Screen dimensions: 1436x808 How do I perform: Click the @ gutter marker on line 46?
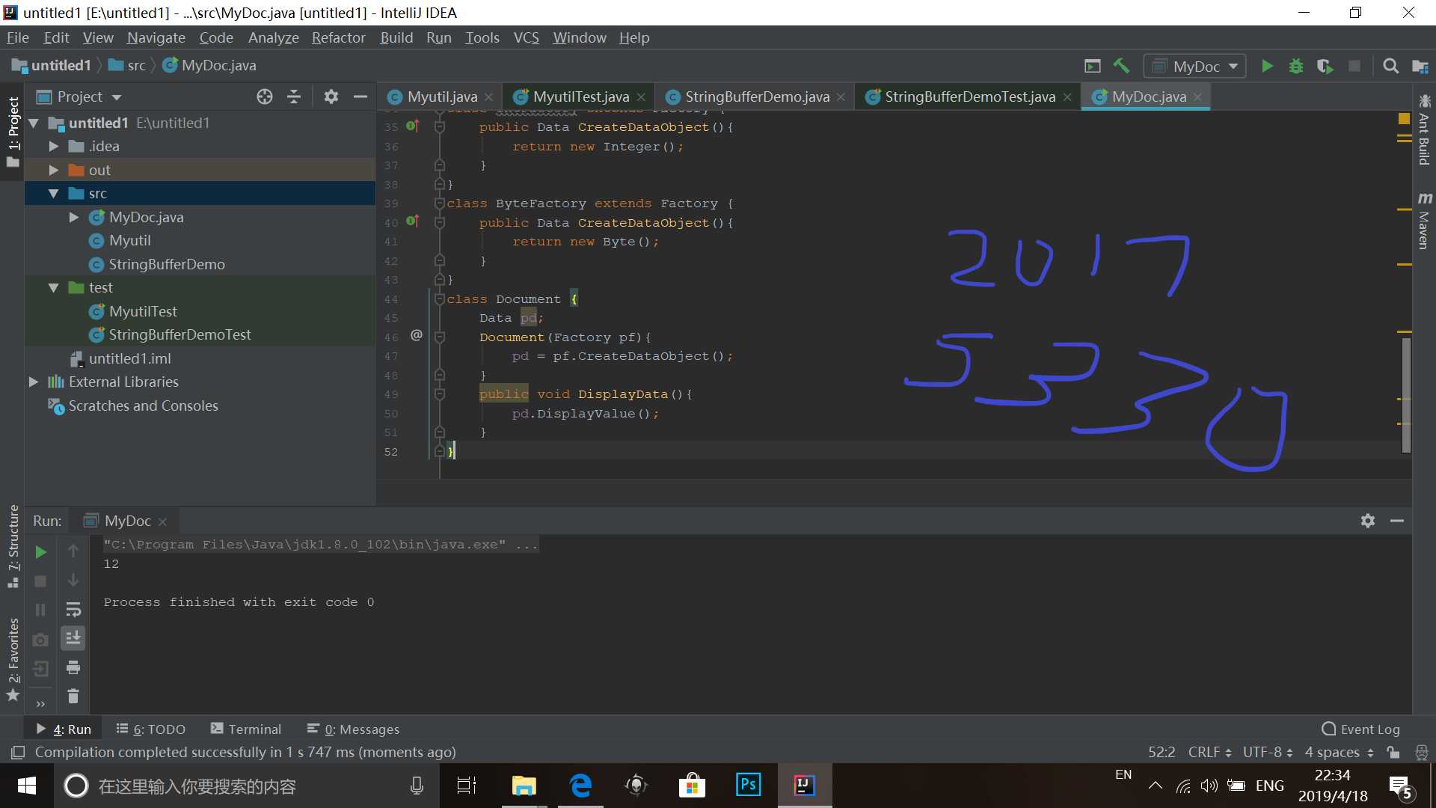coord(417,335)
